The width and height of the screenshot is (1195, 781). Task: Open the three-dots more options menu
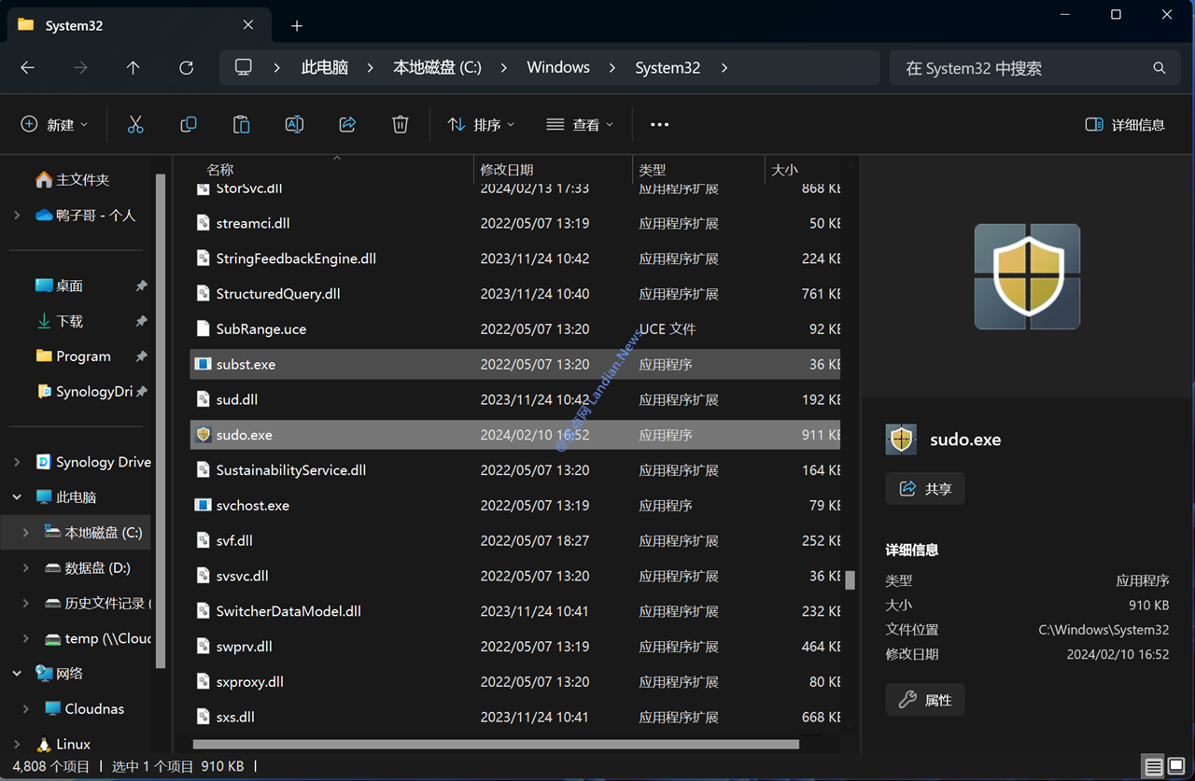click(659, 124)
